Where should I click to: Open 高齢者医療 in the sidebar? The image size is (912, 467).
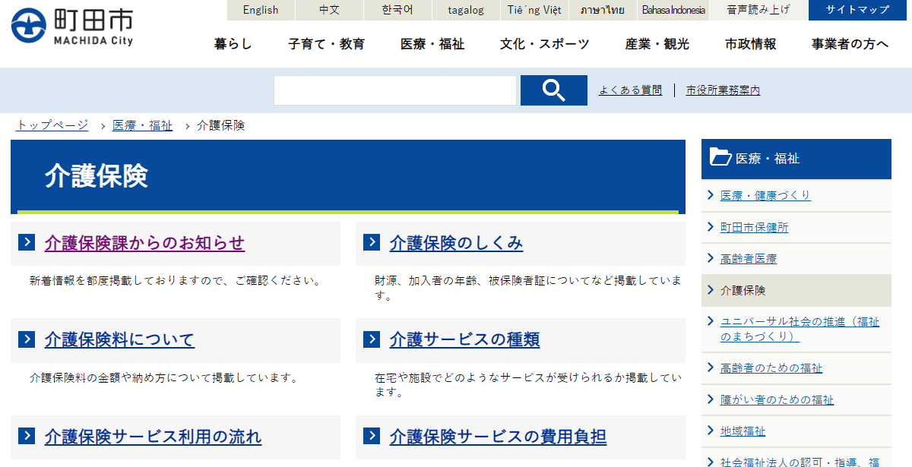(x=748, y=259)
